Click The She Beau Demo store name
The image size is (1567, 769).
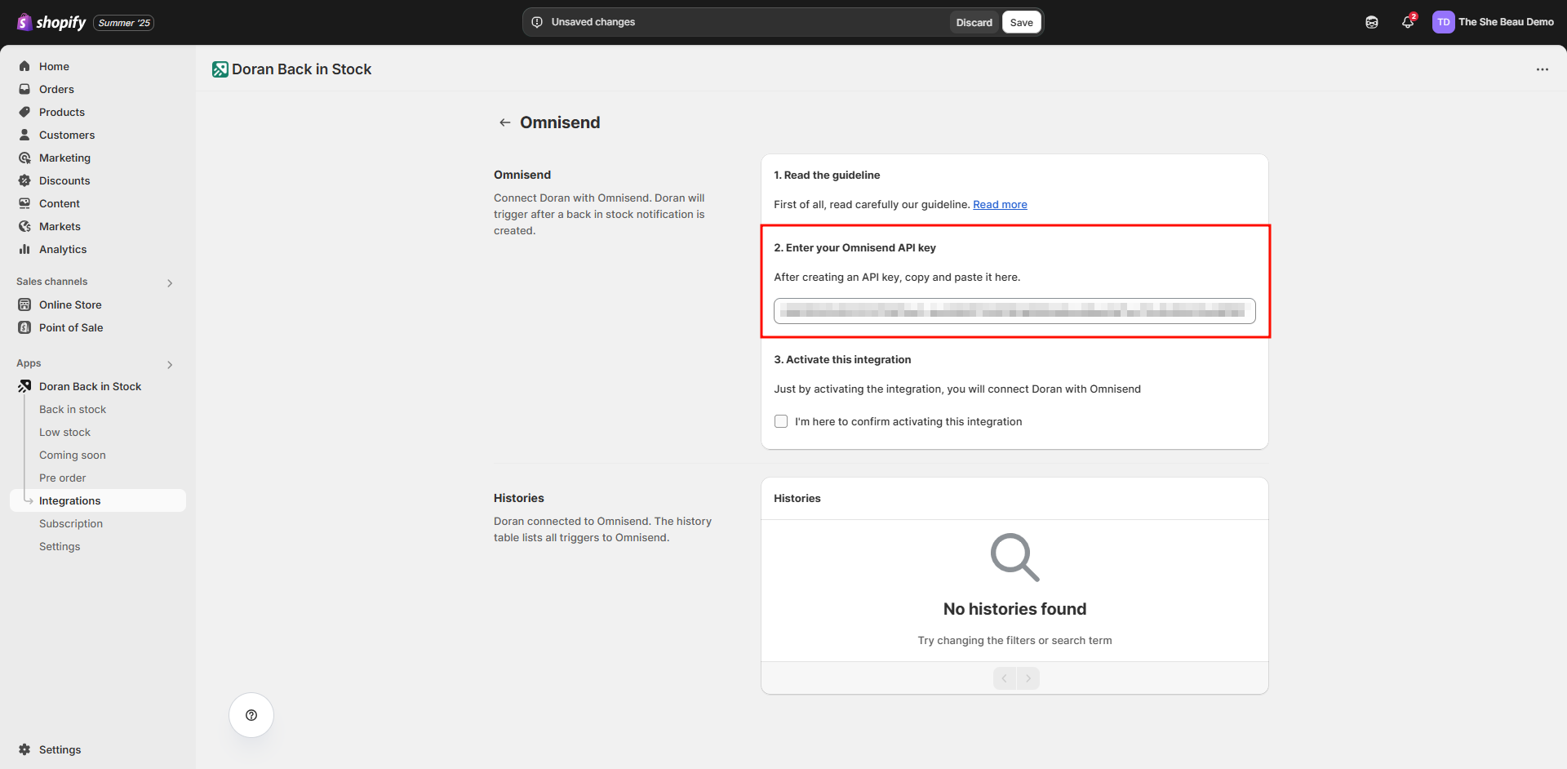click(x=1506, y=22)
